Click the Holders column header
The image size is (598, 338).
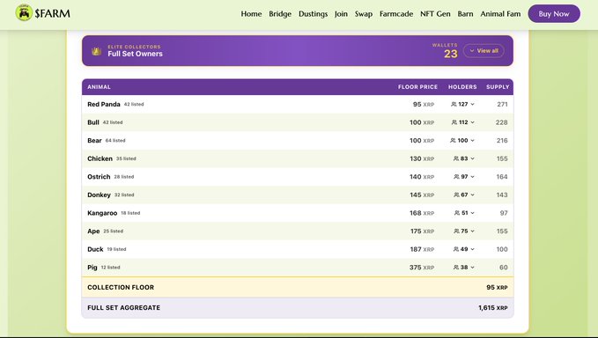pos(462,87)
